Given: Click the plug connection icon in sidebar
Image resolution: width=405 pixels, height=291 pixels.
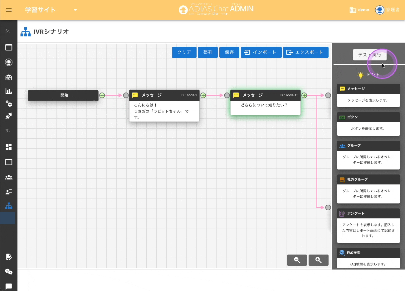Looking at the screenshot, I should pyautogui.click(x=9, y=116).
